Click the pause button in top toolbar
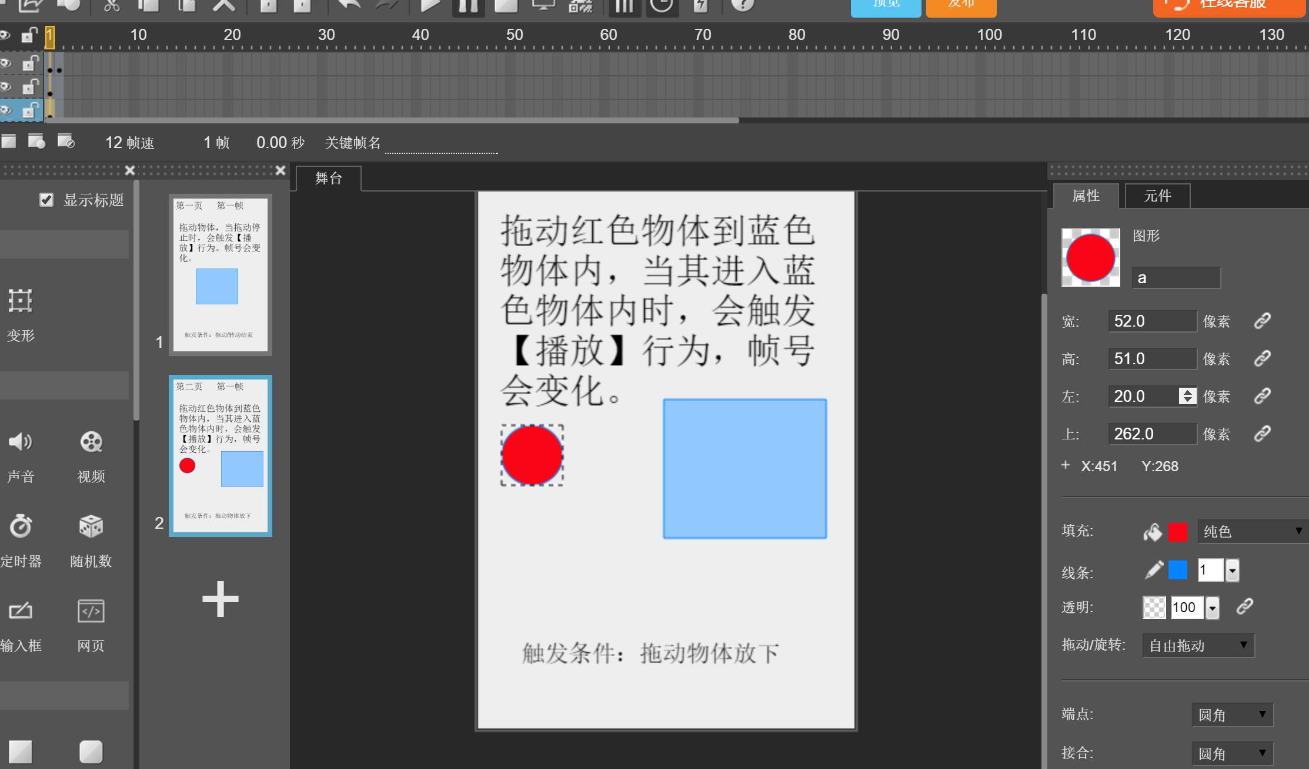 469,6
